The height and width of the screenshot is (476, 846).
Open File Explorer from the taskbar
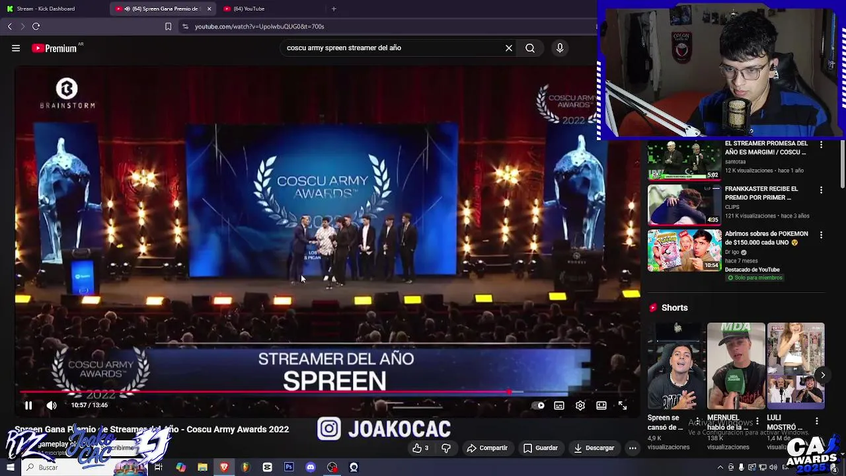(x=202, y=467)
